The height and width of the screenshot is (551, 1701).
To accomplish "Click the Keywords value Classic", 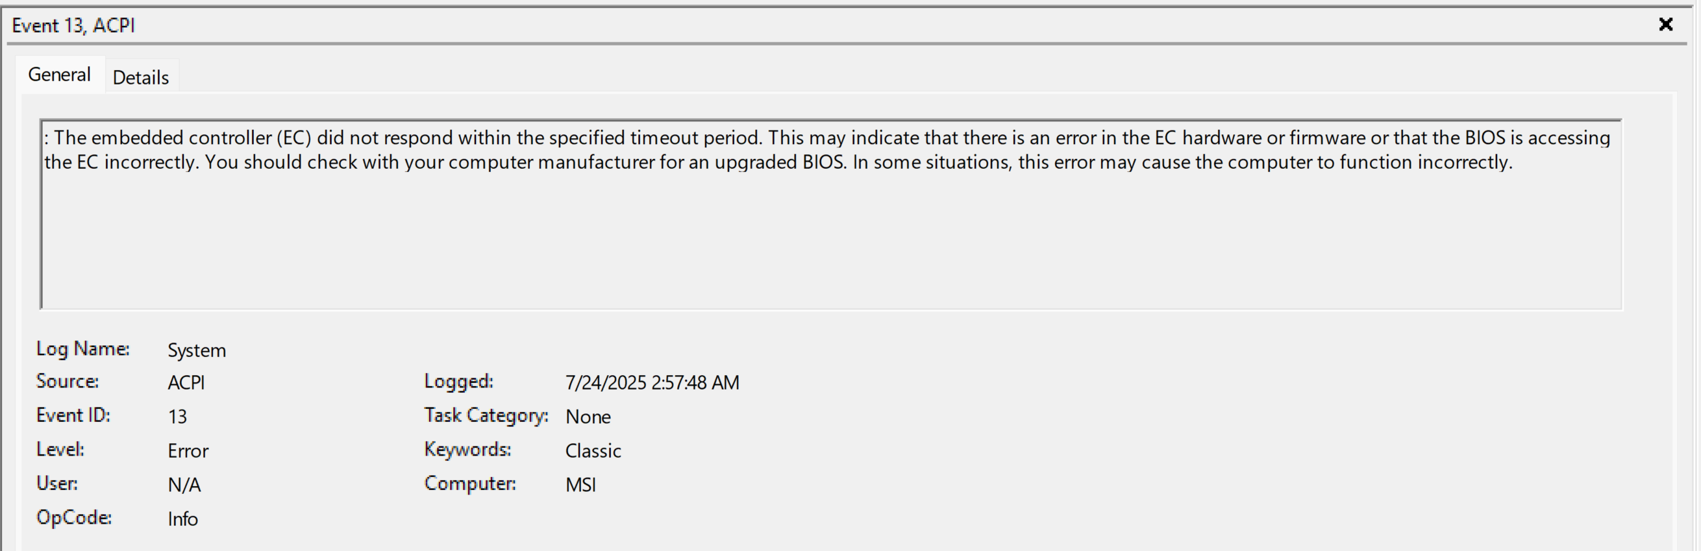I will 593,451.
